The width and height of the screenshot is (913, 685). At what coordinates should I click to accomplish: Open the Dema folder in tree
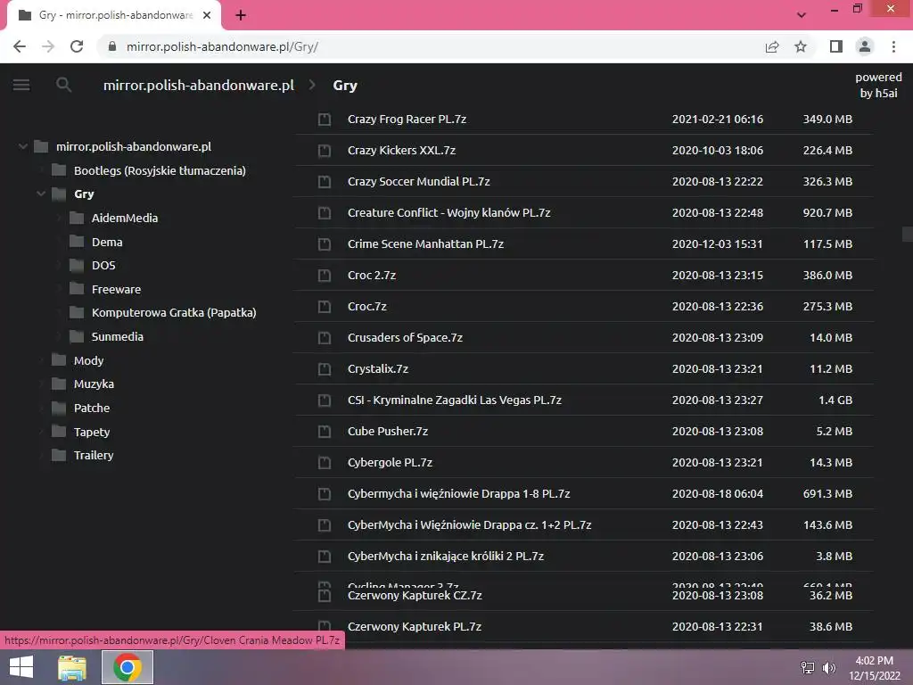(107, 242)
